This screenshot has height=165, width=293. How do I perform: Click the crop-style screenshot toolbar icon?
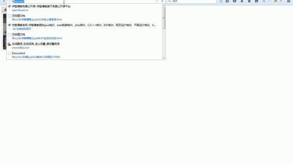pyautogui.click(x=264, y=1)
